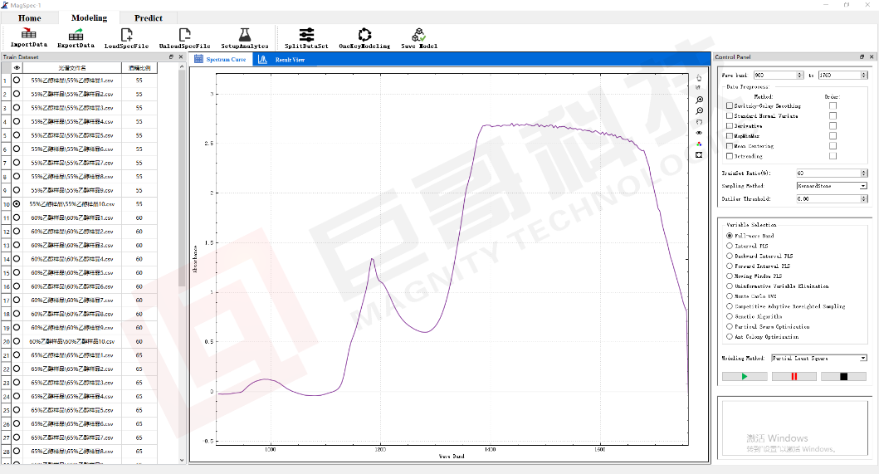Pause modeling with the red pause button
The image size is (879, 474).
point(794,376)
